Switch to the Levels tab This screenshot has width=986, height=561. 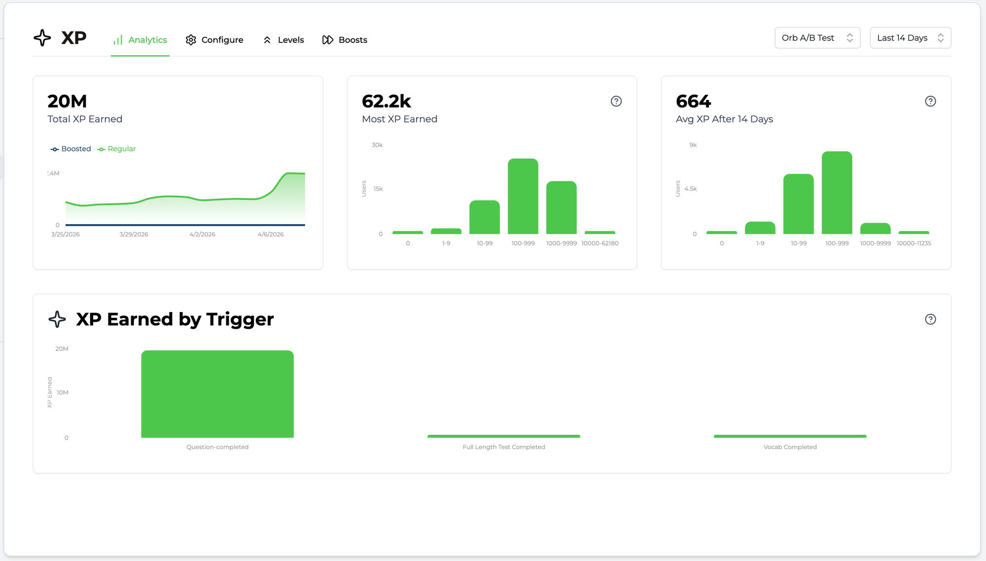tap(290, 40)
